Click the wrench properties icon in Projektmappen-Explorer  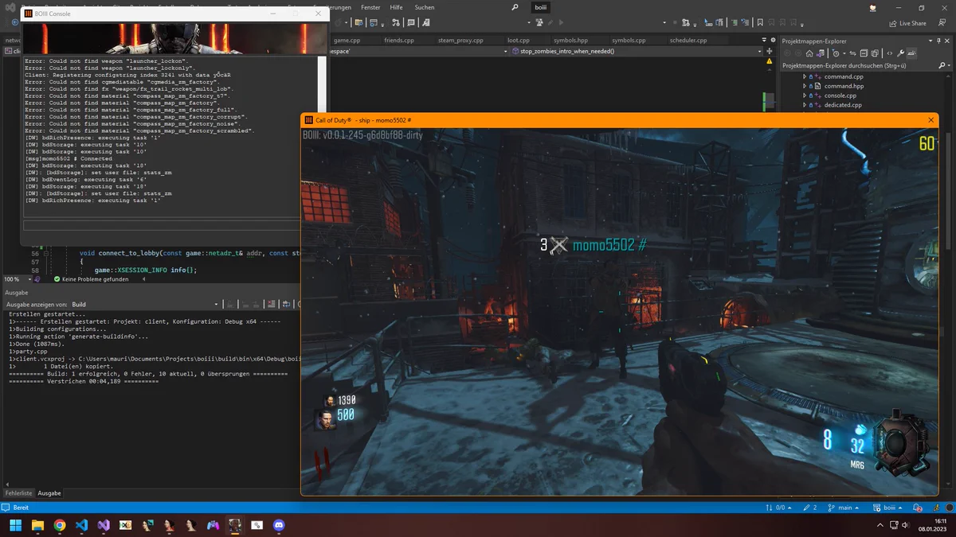901,53
